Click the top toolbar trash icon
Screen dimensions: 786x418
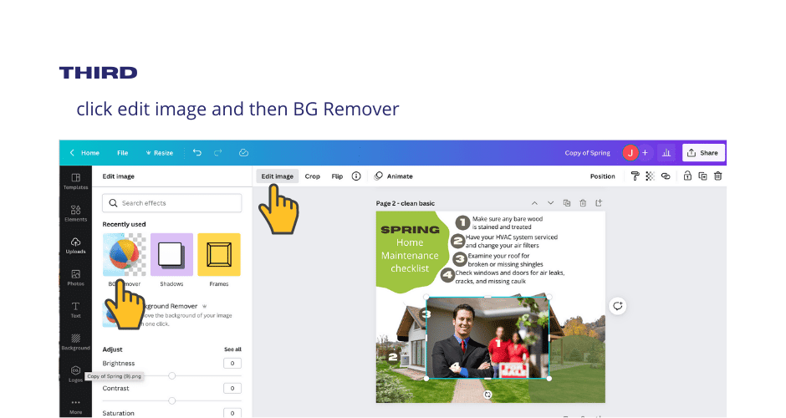click(718, 176)
